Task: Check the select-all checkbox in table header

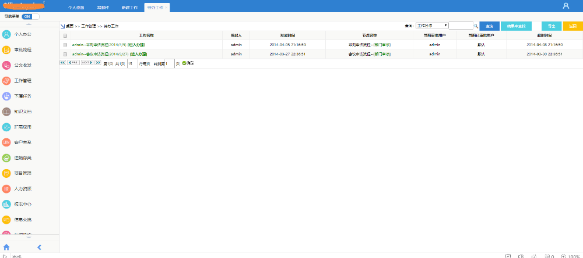Action: coord(65,36)
